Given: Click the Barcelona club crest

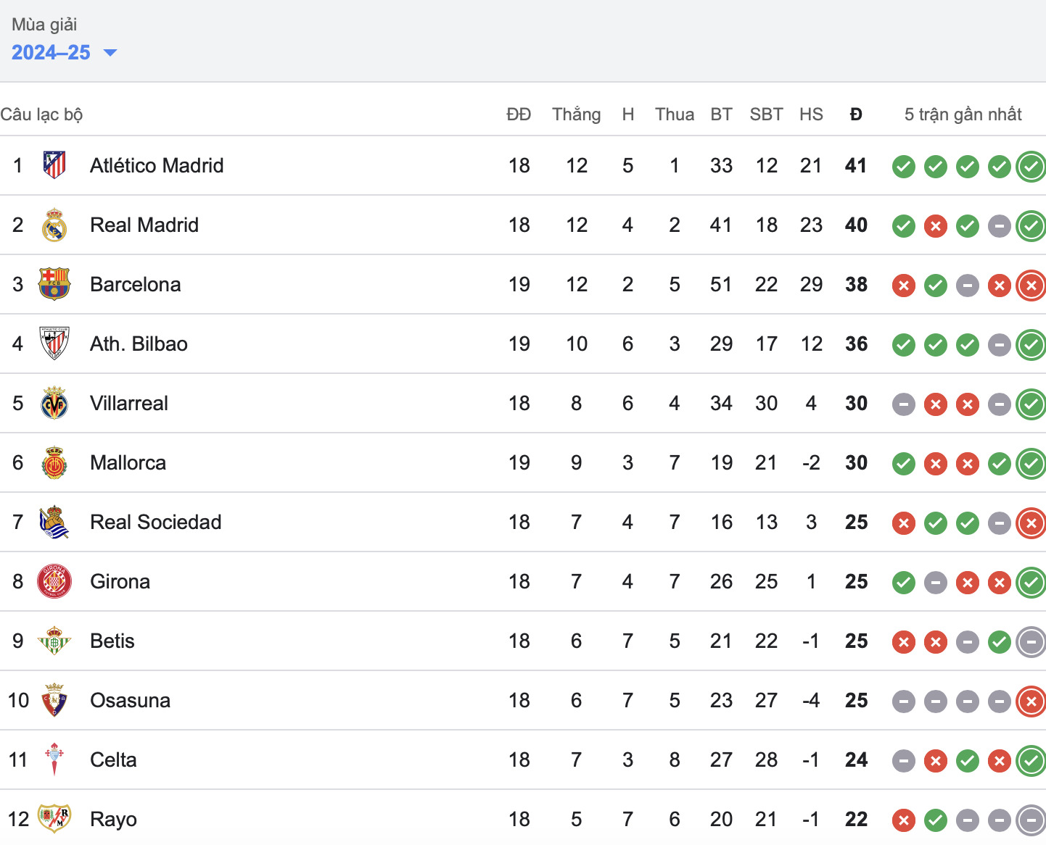Looking at the screenshot, I should coord(54,284).
